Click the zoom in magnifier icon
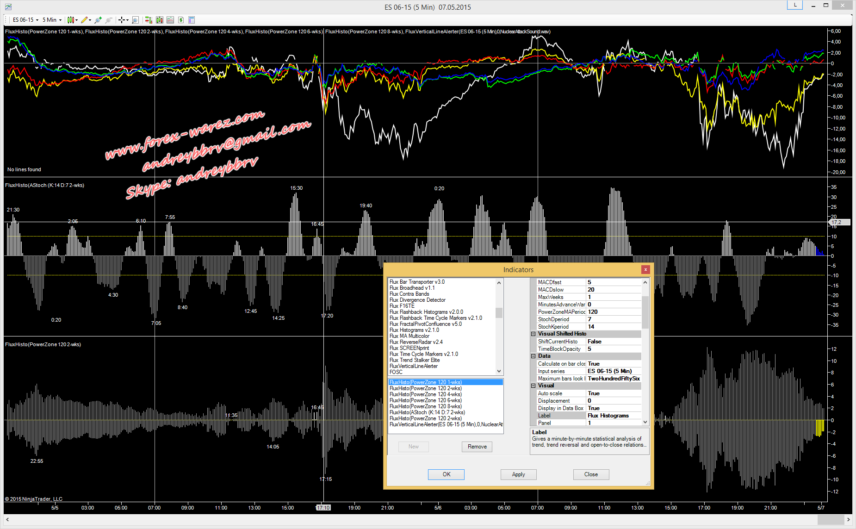This screenshot has height=529, width=856. tap(98, 20)
